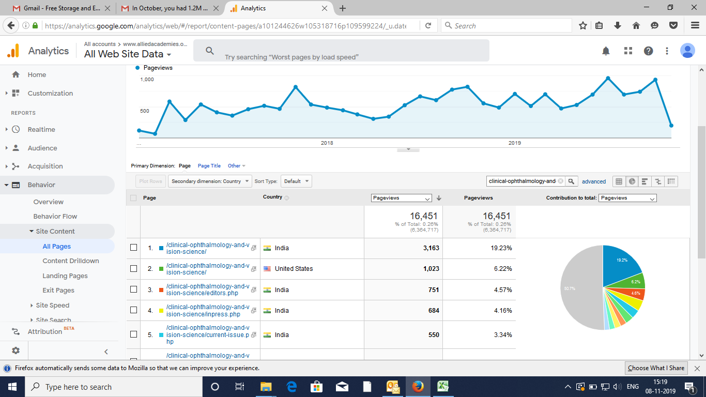The height and width of the screenshot is (397, 706).
Task: Open the Secondary dimension: Country dropdown
Action: (209, 181)
